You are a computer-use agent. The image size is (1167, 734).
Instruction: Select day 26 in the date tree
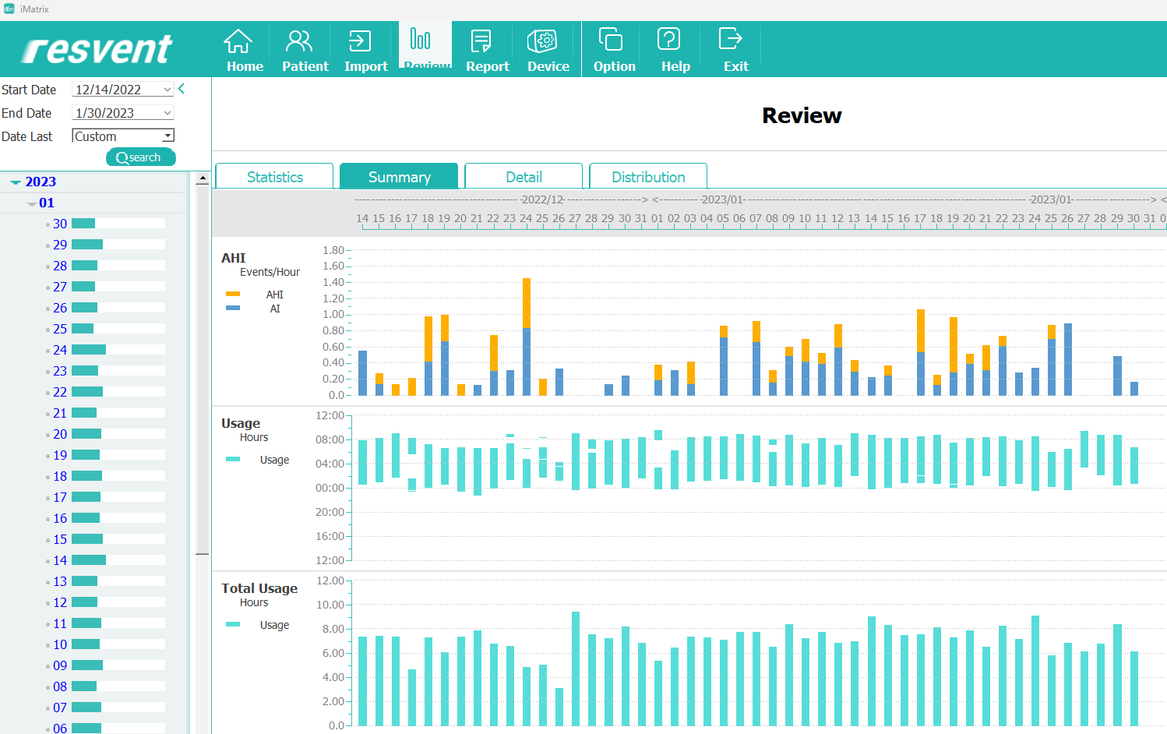point(60,308)
